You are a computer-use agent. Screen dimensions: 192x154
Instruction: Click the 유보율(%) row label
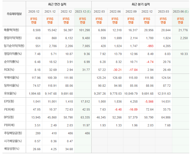(x=10, y=94)
